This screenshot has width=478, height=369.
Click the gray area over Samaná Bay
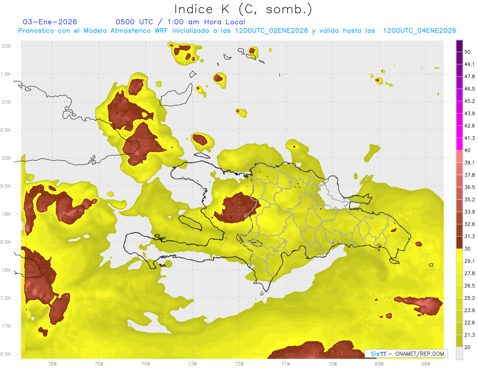[334, 196]
